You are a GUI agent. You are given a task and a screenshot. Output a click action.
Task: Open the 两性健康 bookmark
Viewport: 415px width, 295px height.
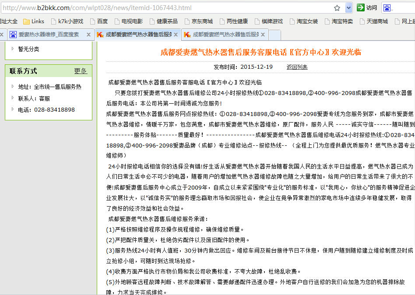coord(234,21)
